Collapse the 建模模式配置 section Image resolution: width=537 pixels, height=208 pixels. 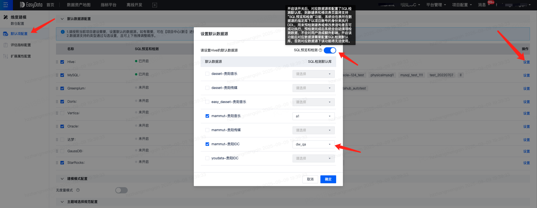(x=62, y=179)
